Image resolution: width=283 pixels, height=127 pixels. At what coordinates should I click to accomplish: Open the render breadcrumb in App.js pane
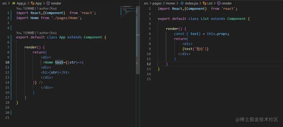(56, 3)
